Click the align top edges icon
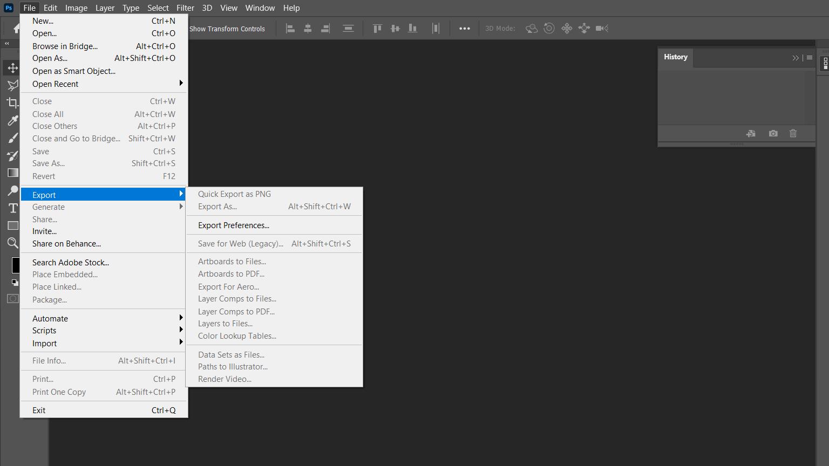 (x=377, y=29)
